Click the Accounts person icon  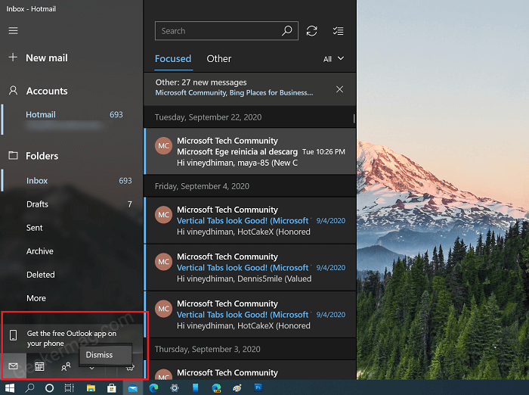pos(13,90)
